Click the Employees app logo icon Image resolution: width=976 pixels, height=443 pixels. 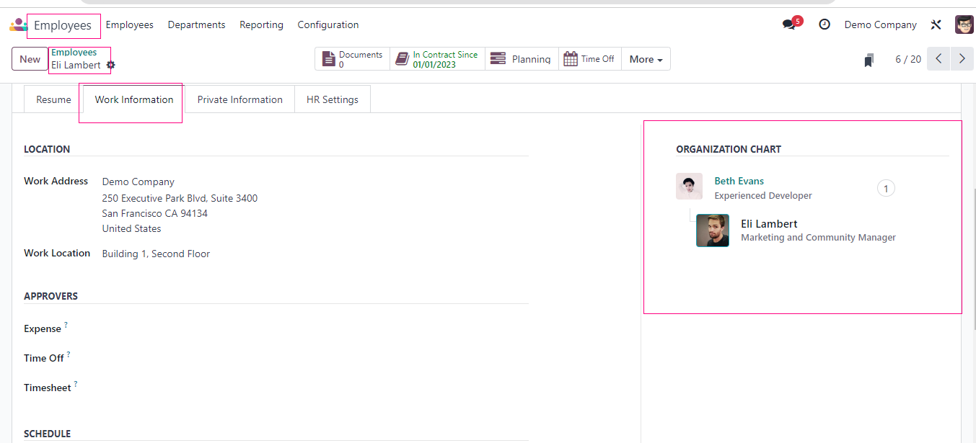17,25
